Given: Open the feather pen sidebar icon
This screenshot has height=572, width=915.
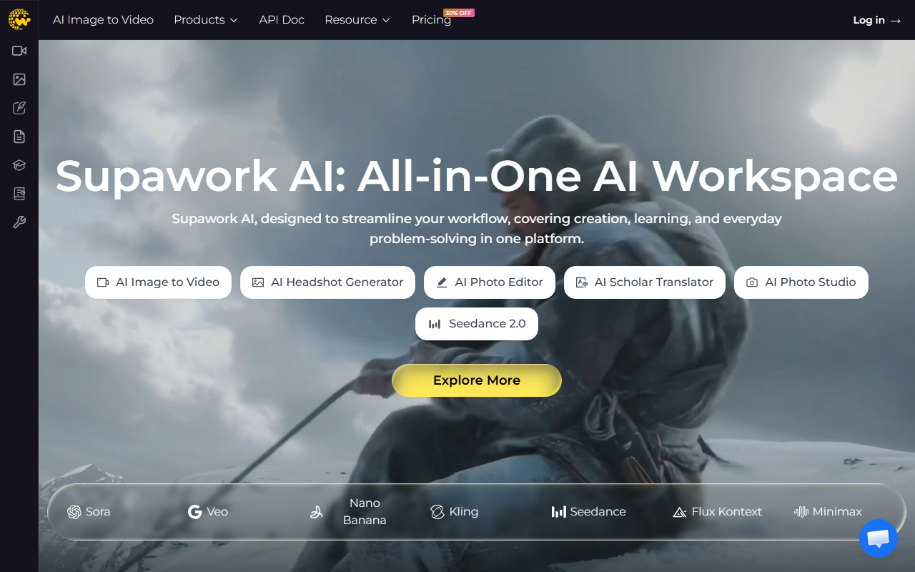Looking at the screenshot, I should coord(19,108).
